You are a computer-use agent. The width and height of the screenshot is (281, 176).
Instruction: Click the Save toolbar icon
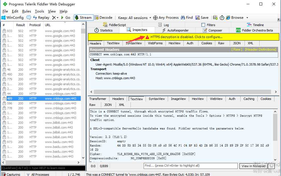(x=197, y=18)
